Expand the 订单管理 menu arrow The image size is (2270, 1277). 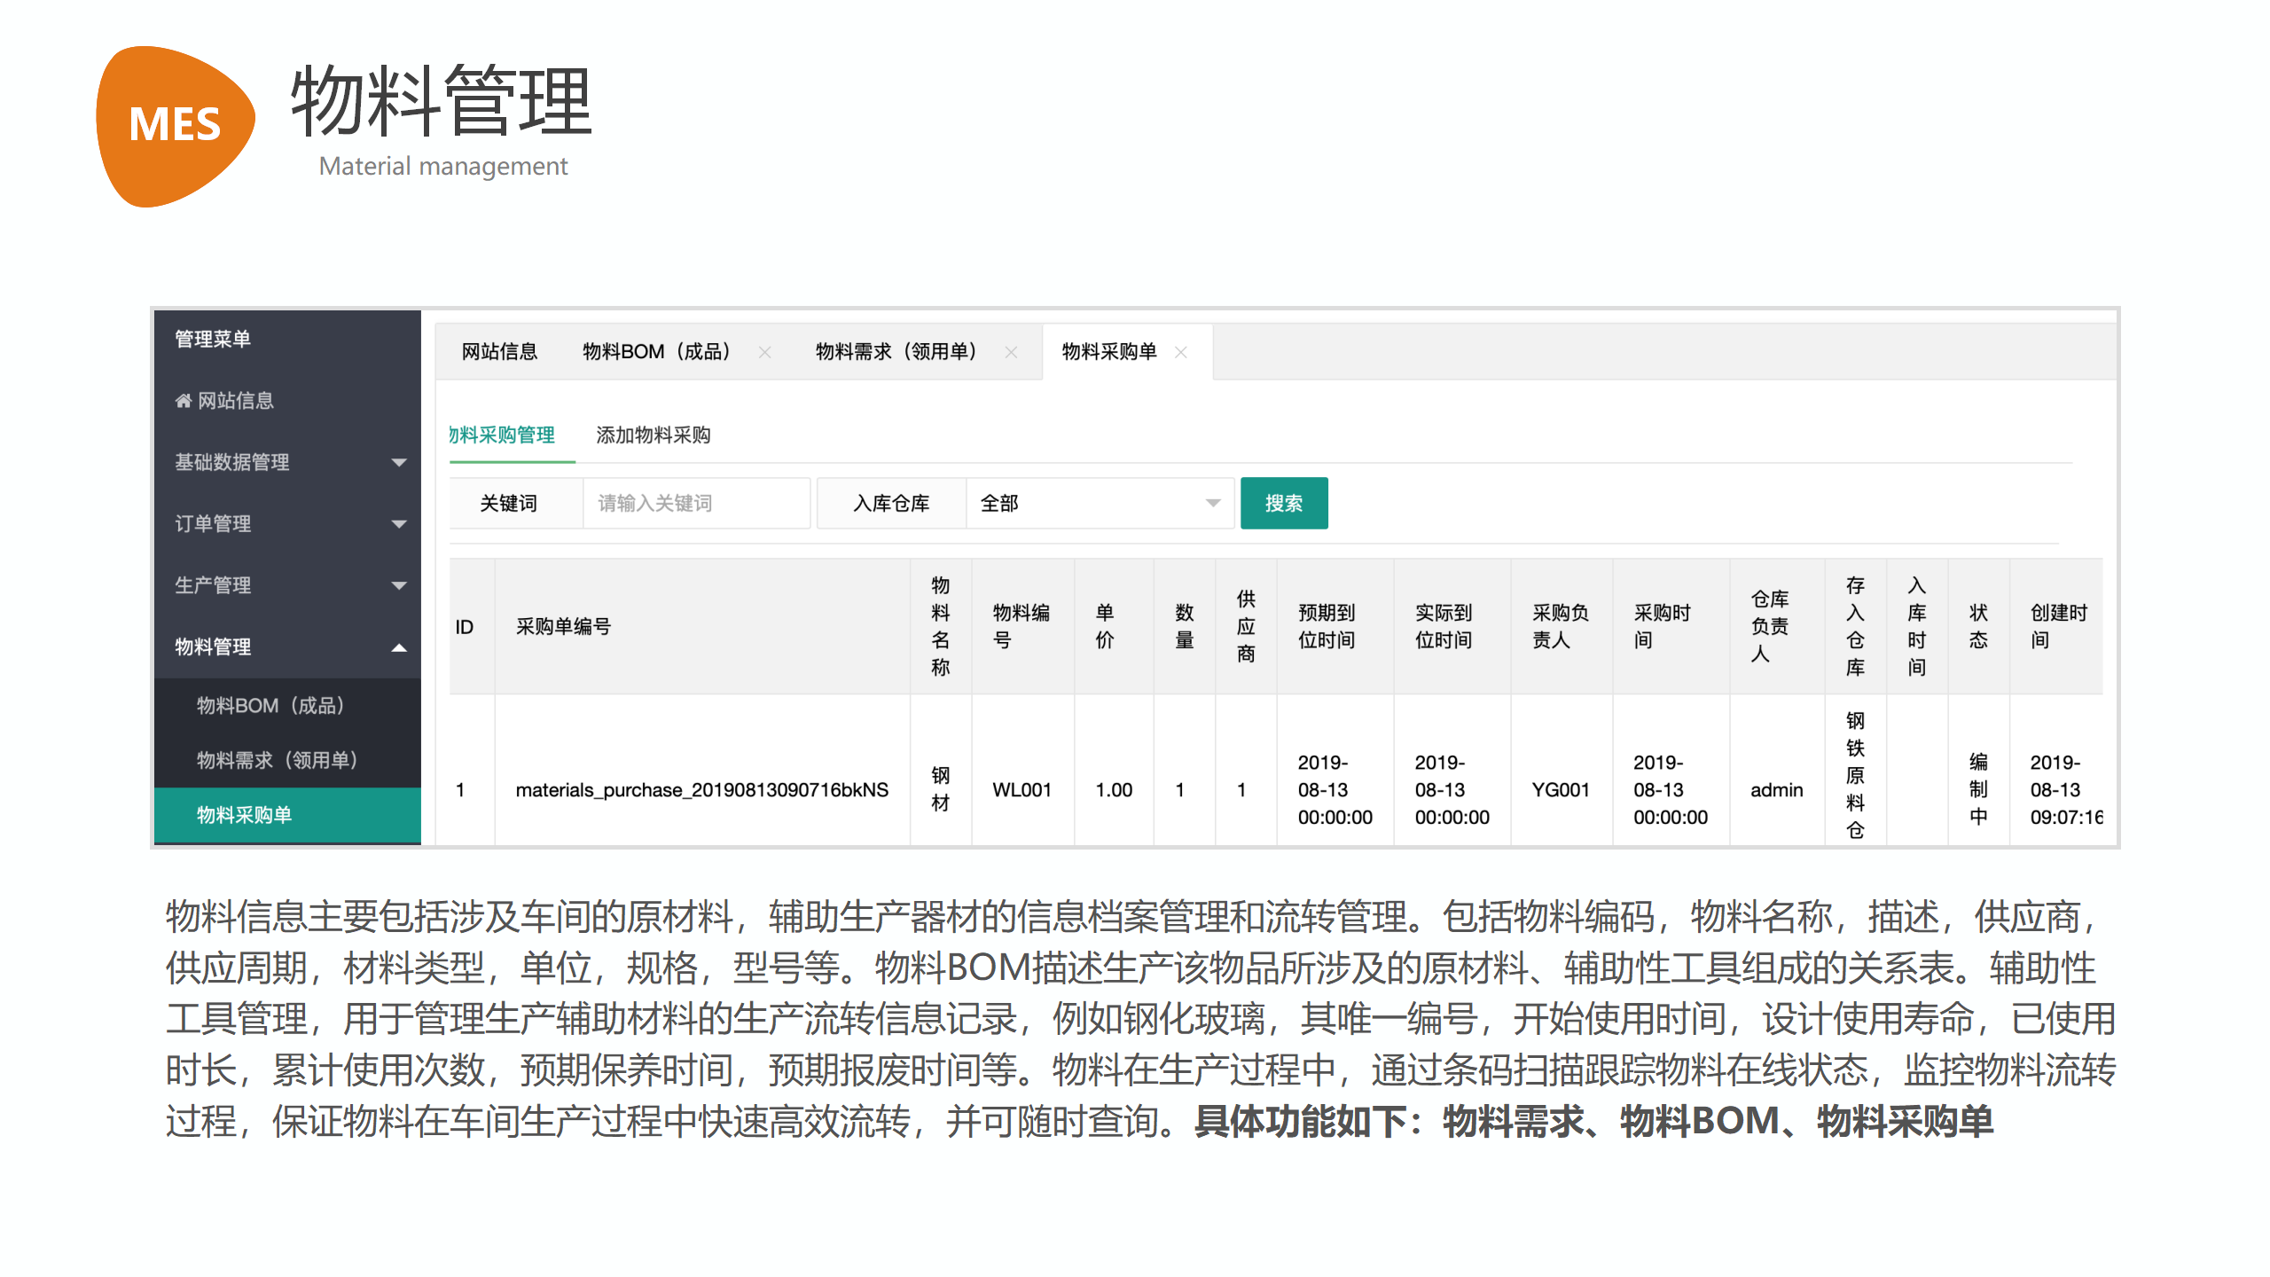click(399, 524)
